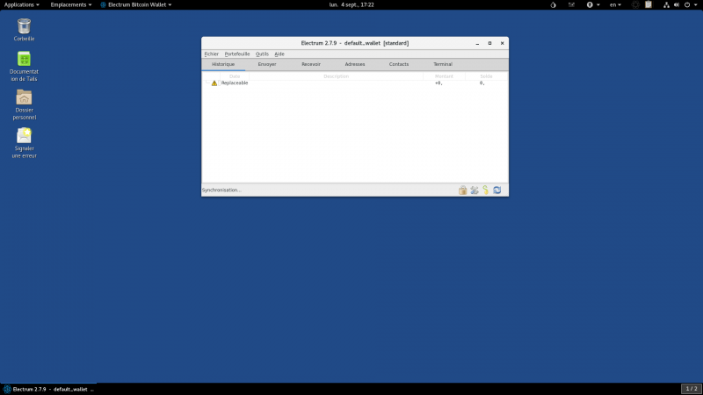Viewport: 703px width, 395px height.
Task: Expand the Emplacements places menu
Action: pos(70,4)
